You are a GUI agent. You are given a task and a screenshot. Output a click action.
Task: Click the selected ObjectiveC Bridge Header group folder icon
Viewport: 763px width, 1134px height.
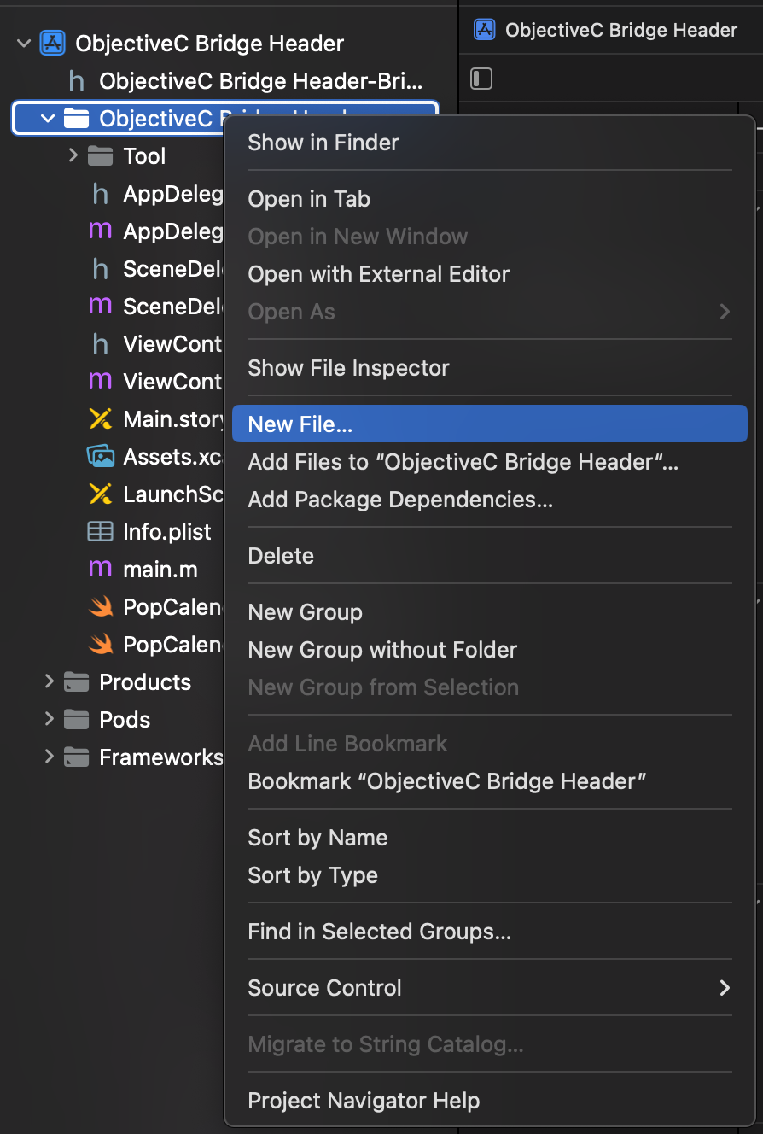click(77, 119)
